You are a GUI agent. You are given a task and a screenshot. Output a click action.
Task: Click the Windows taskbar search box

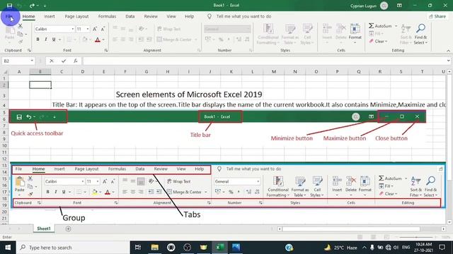[74, 248]
